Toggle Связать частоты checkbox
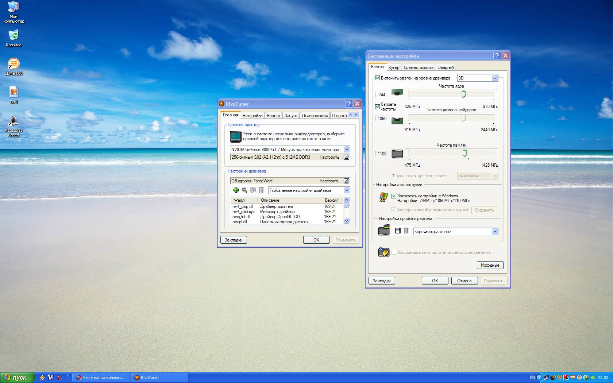The height and width of the screenshot is (383, 613). (378, 107)
